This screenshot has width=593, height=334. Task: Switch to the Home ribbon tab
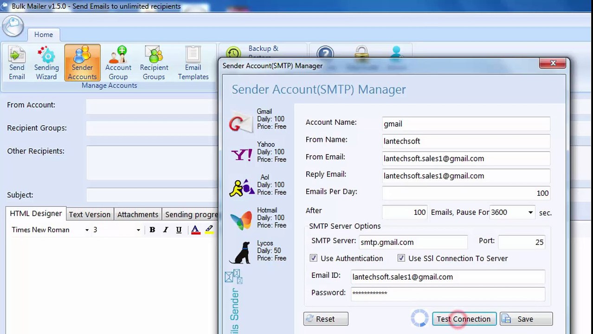pos(44,34)
